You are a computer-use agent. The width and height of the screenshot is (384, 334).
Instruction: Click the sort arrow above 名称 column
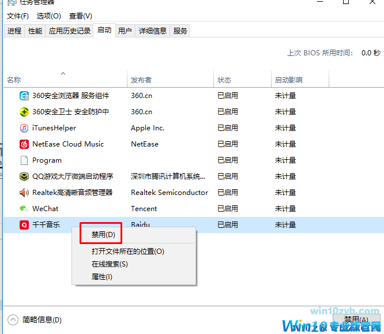tap(63, 73)
